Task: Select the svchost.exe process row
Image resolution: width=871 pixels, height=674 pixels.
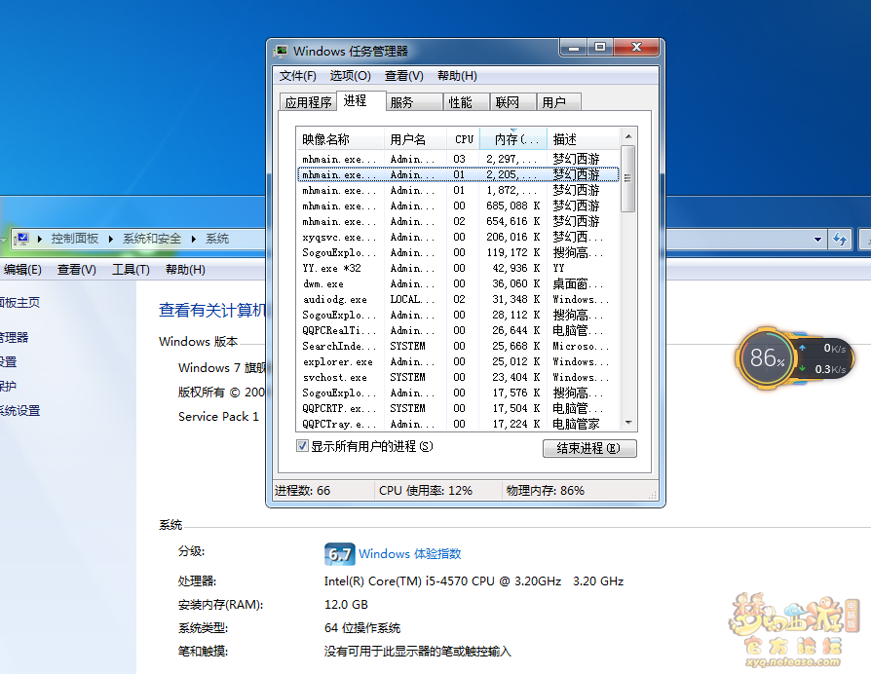Action: (458, 377)
